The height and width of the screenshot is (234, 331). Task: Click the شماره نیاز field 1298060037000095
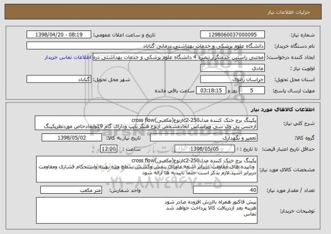click(232, 34)
